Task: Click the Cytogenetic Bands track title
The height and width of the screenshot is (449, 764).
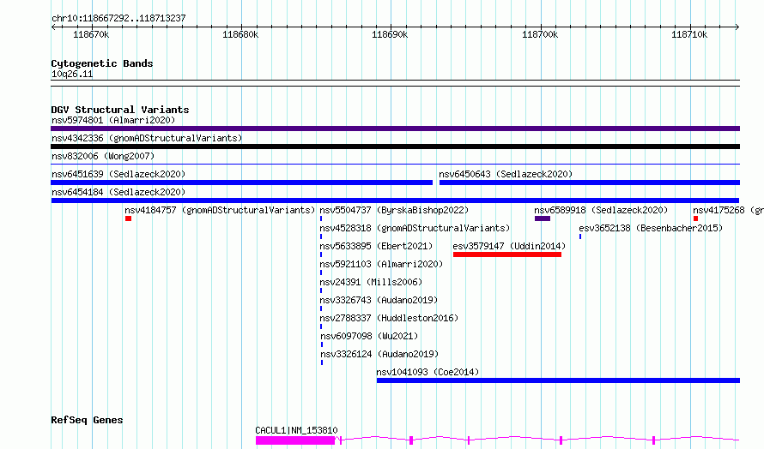Action: [102, 63]
